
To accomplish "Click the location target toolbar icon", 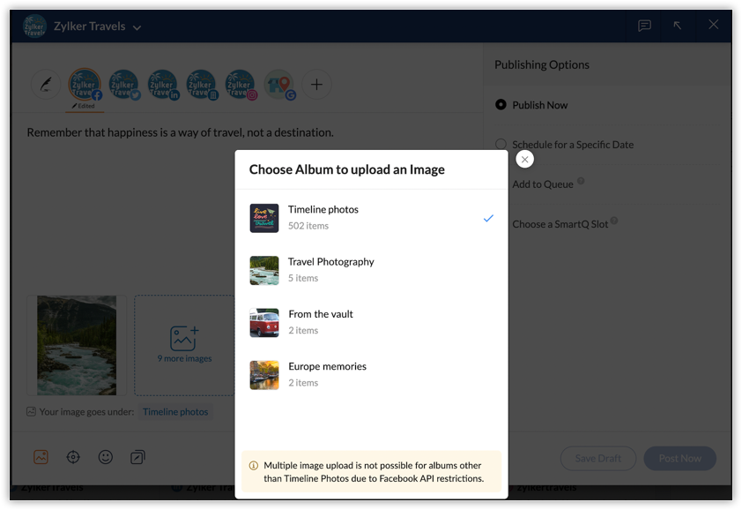I will 73,457.
